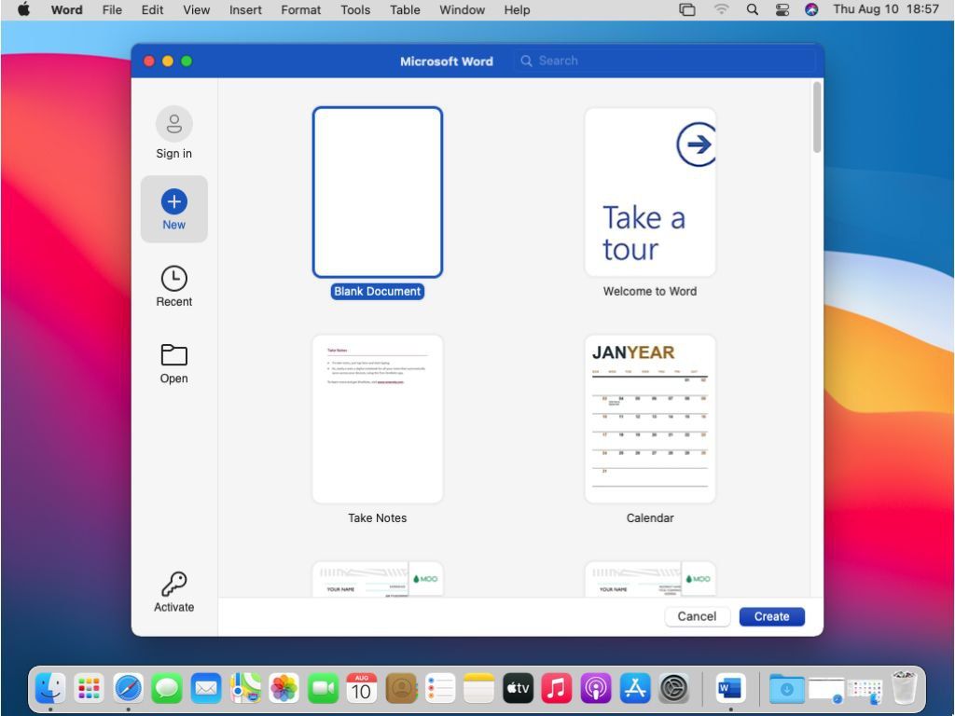
Task: Open the Insert menu
Action: pyautogui.click(x=245, y=10)
